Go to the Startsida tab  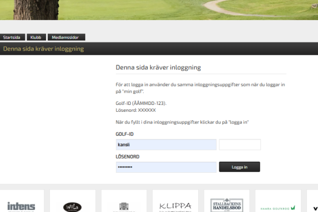tap(12, 38)
